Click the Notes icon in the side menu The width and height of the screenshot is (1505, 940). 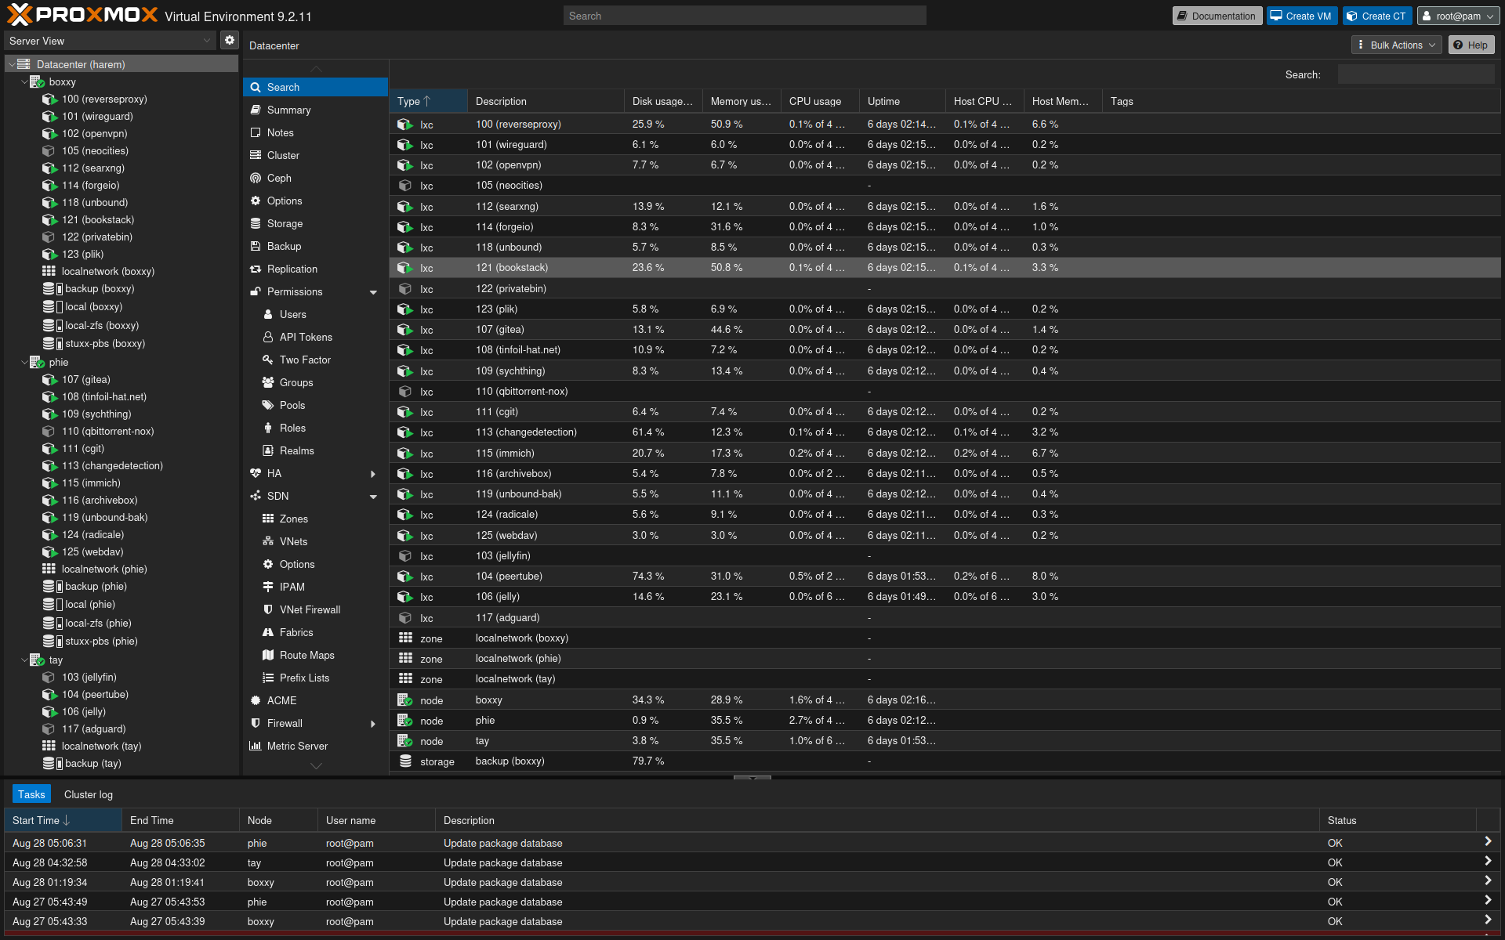(256, 132)
